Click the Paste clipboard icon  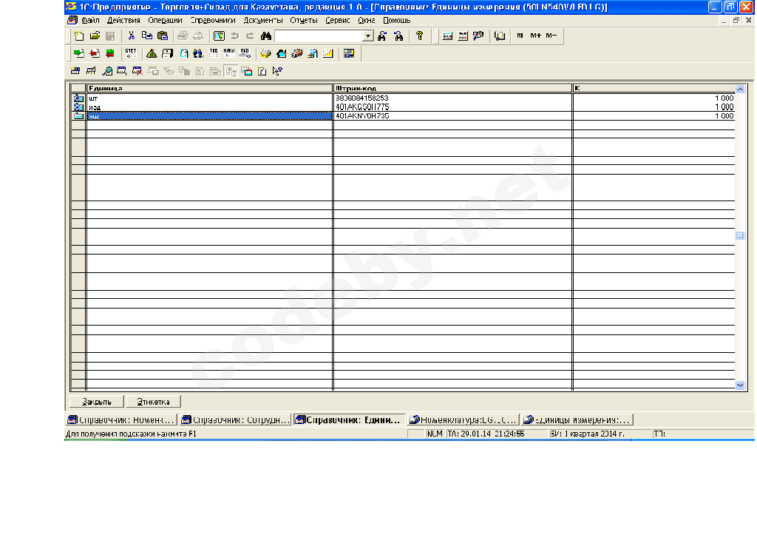pyautogui.click(x=162, y=36)
